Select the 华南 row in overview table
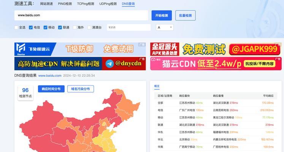Image resolution: width=284 pixels, height=152 pixels. click(x=216, y=147)
